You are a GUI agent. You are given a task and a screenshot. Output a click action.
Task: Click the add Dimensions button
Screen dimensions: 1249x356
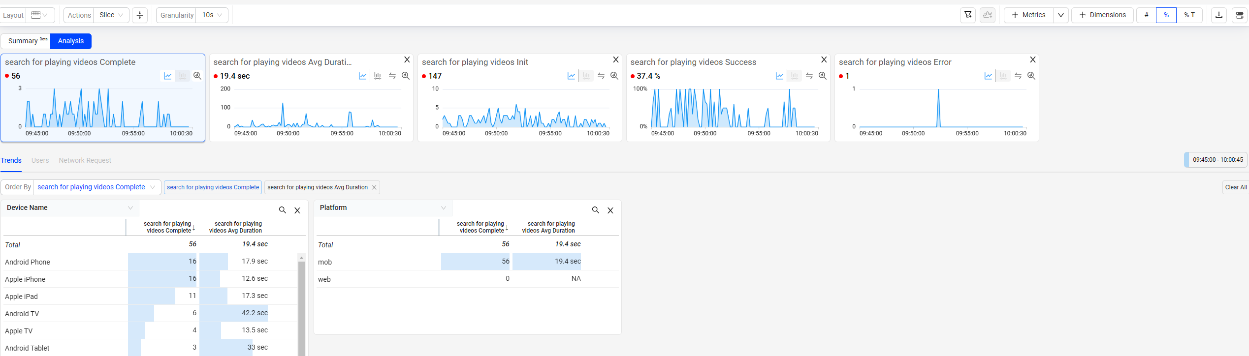(1102, 15)
